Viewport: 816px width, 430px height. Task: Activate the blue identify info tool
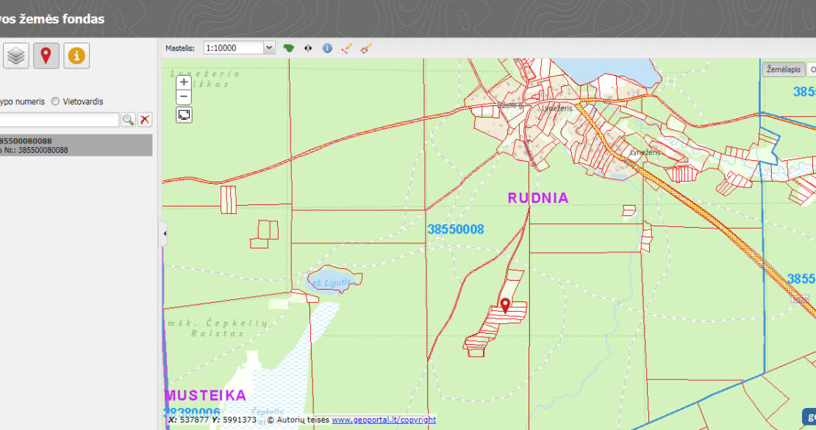click(x=327, y=48)
